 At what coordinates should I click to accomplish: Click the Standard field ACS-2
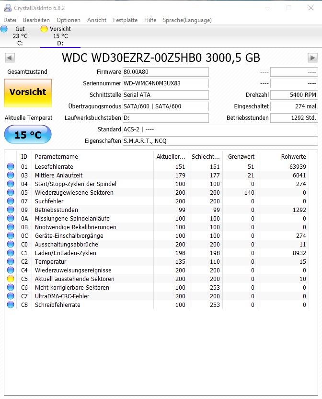pos(220,129)
